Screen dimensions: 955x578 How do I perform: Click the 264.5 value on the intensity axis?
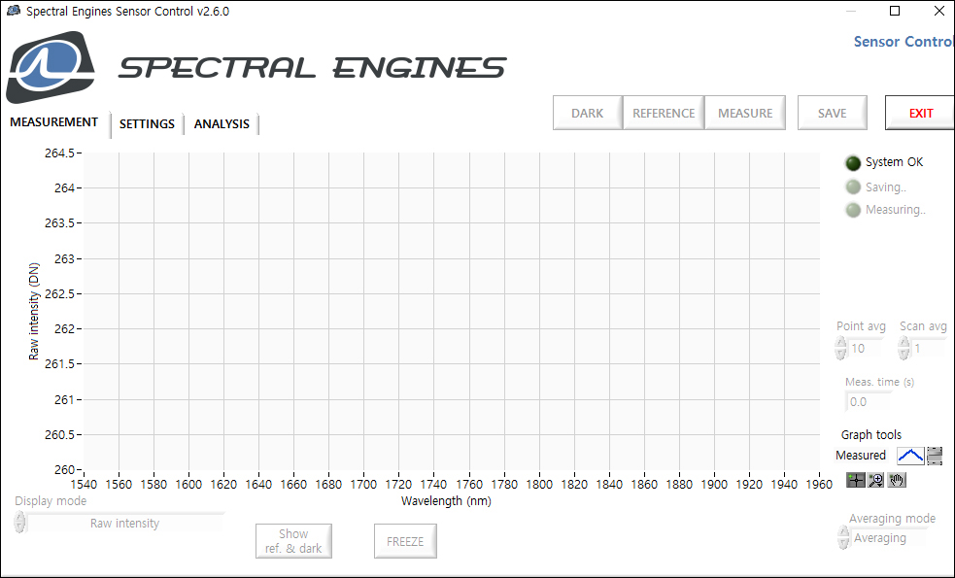pos(59,153)
